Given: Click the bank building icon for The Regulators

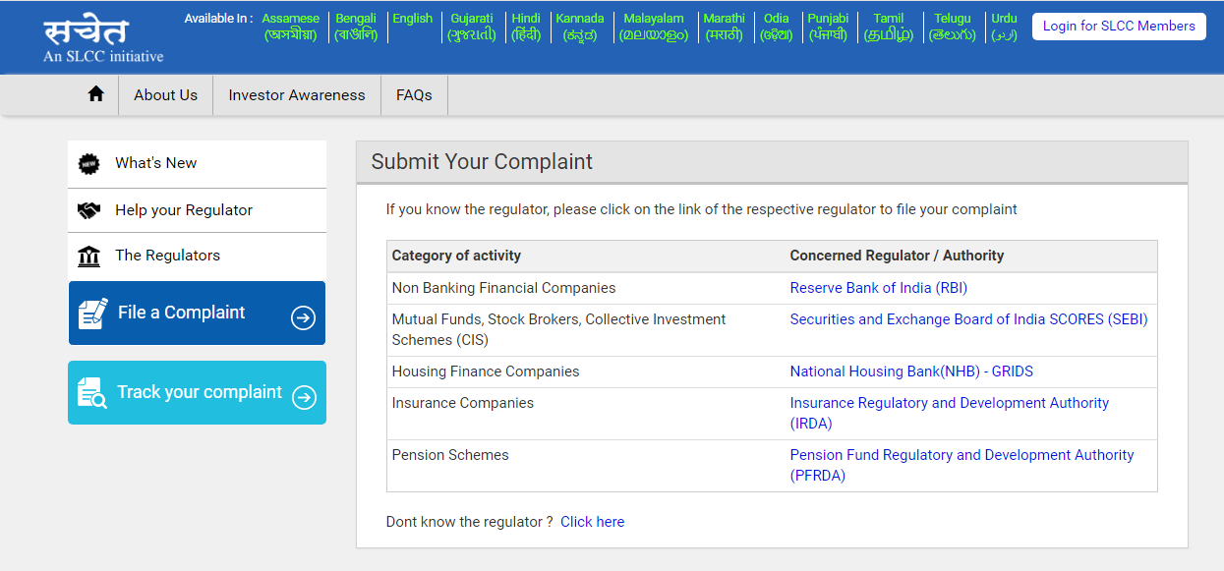Looking at the screenshot, I should (89, 257).
